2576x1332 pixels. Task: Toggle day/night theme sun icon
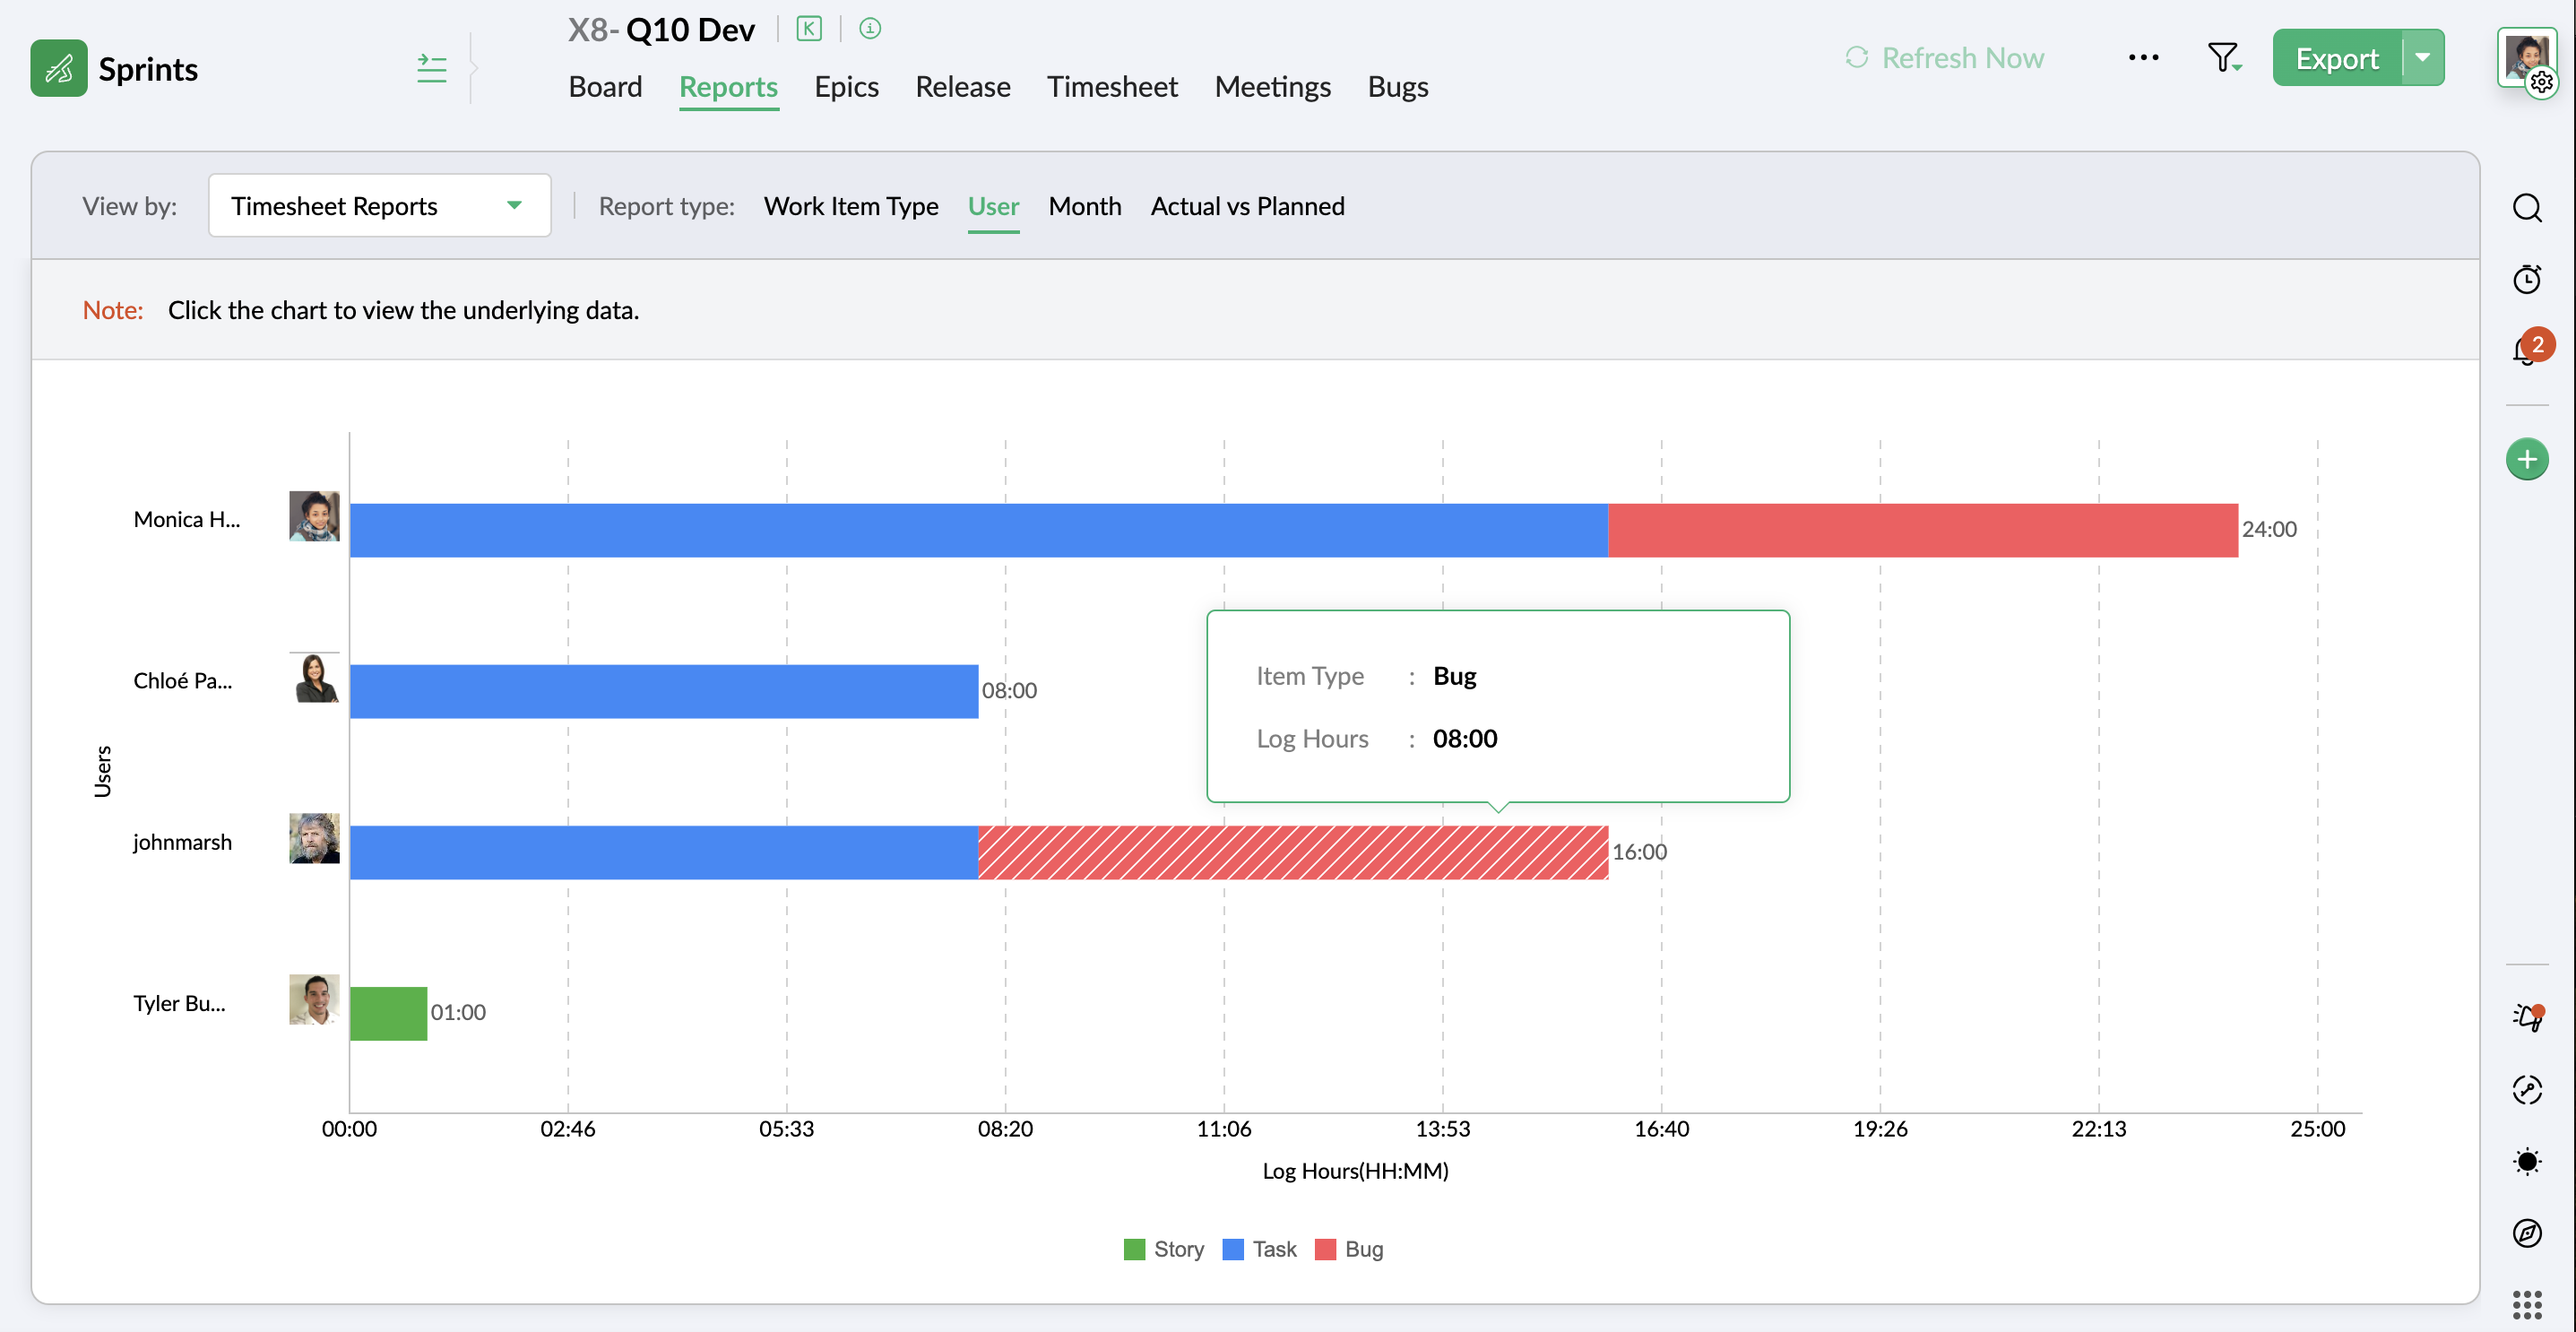point(2526,1161)
